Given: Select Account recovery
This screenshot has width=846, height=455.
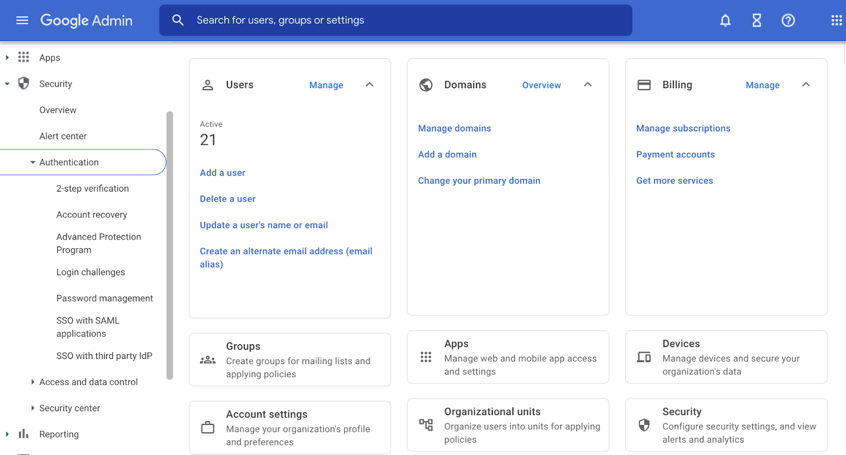Looking at the screenshot, I should (x=92, y=215).
